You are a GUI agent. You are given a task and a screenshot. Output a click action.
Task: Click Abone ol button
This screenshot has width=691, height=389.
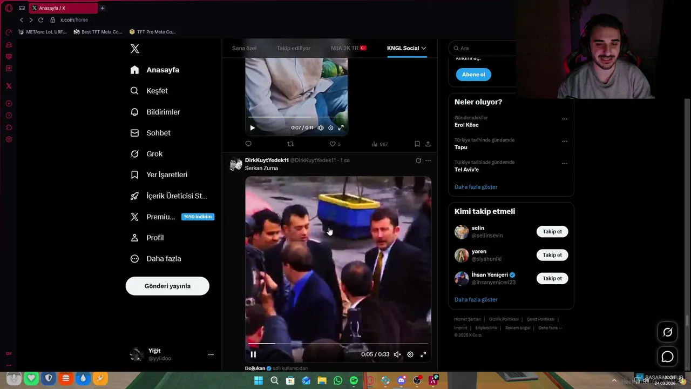[x=473, y=75]
